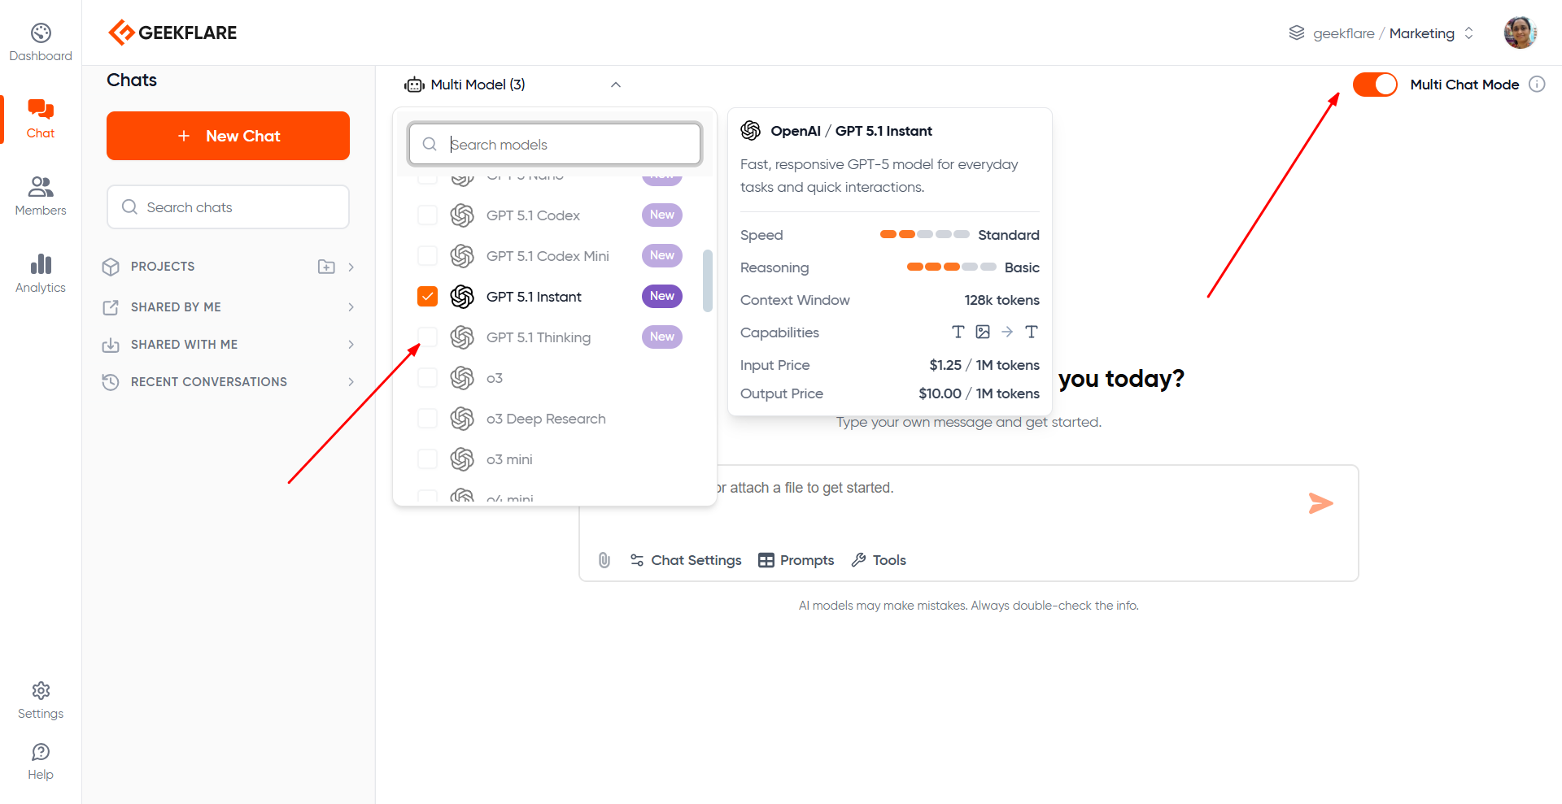Image resolution: width=1562 pixels, height=804 pixels.
Task: Click the GPT 5.1 Codex OpenAI logo
Action: point(462,215)
